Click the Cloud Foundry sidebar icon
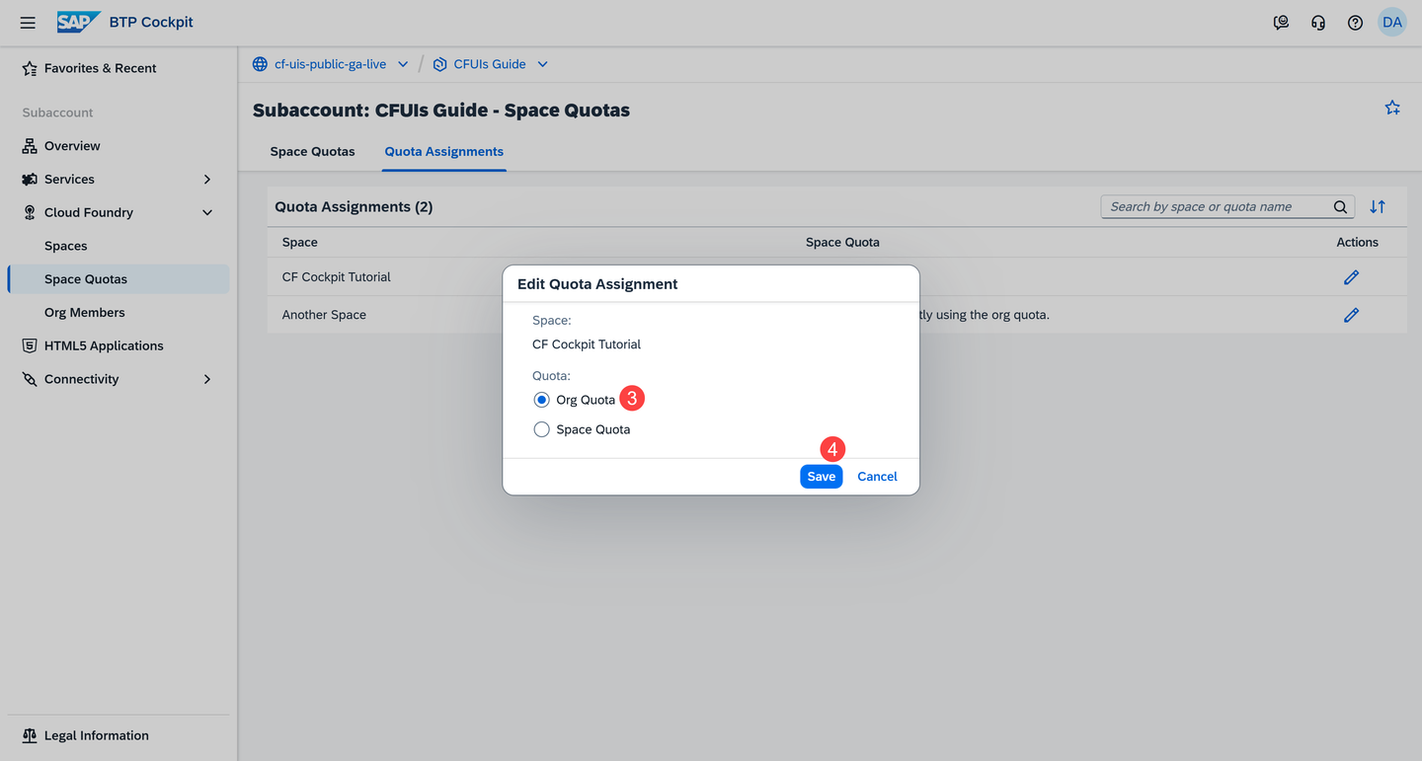The height and width of the screenshot is (761, 1422). pyautogui.click(x=30, y=212)
